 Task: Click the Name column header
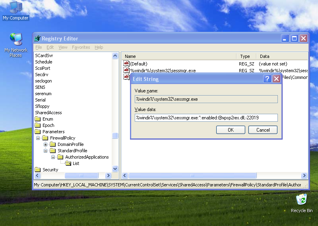[179, 56]
